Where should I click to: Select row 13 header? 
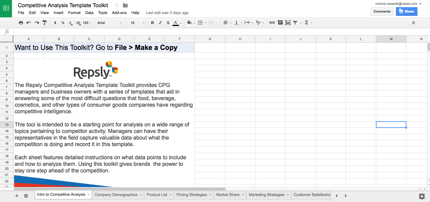coord(7,125)
